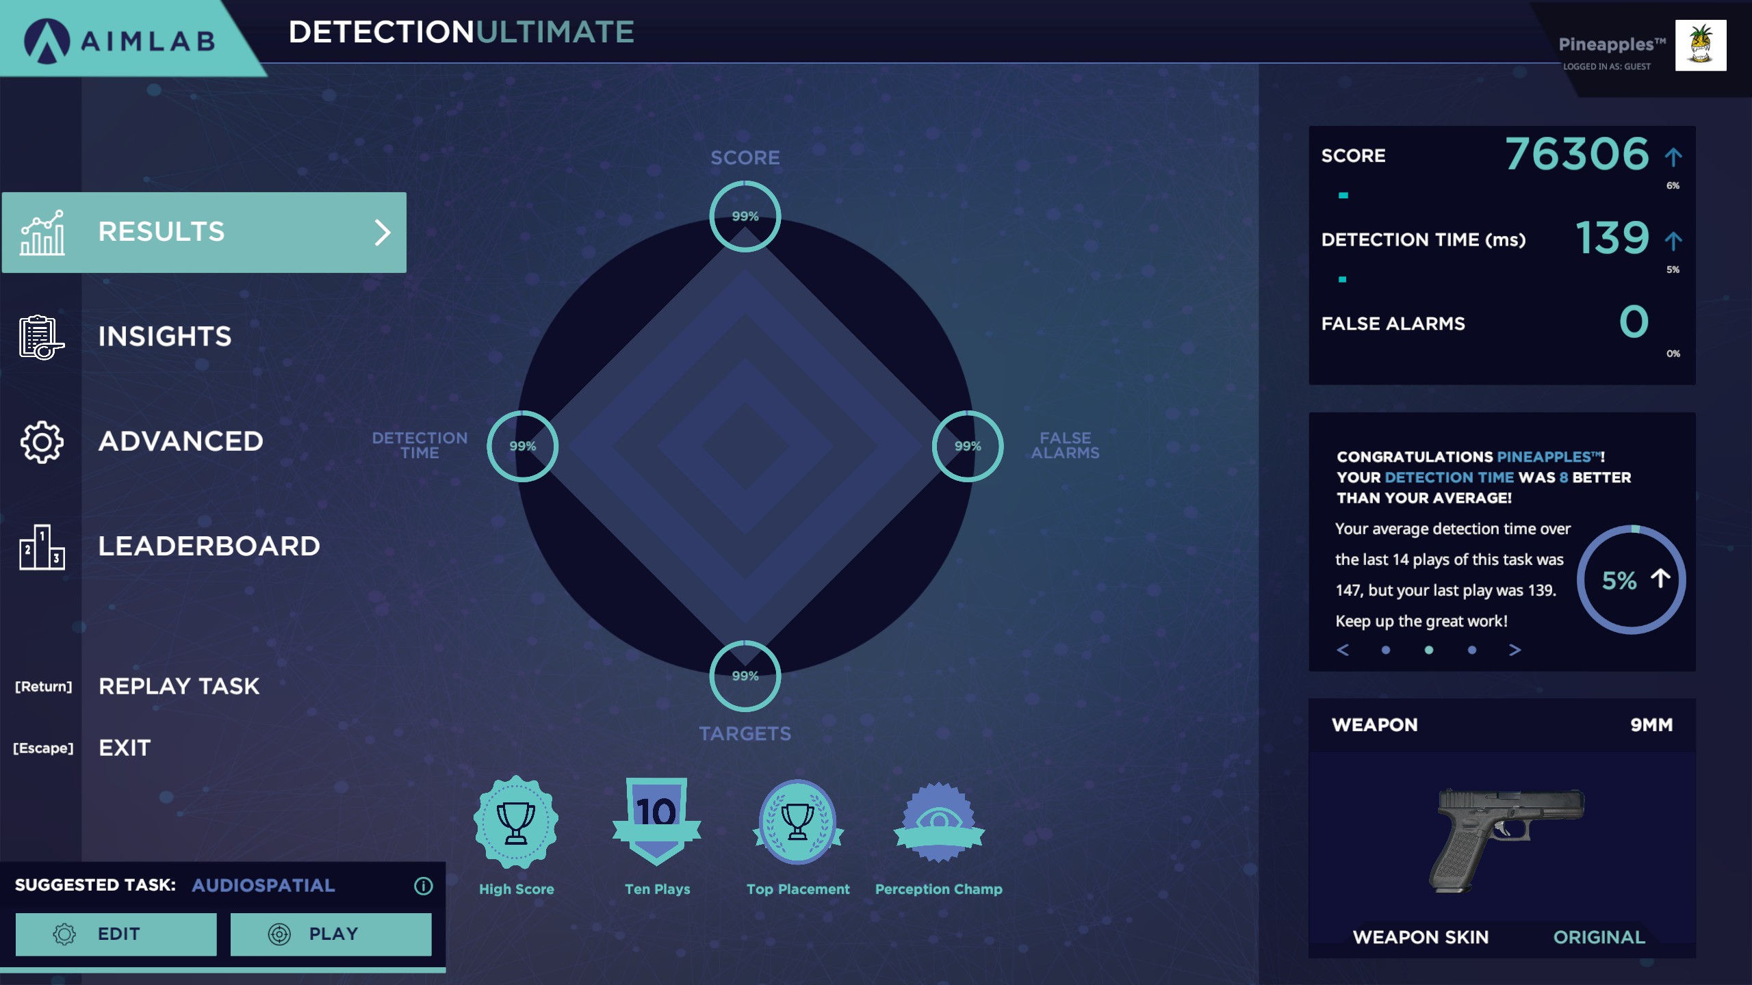Open the Insights menu item
Image resolution: width=1752 pixels, height=985 pixels.
165,337
